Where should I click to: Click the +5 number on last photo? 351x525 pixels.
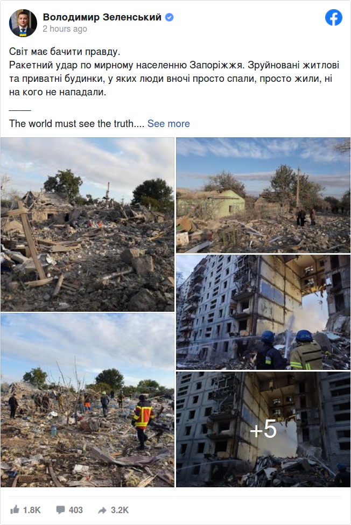[x=263, y=429]
